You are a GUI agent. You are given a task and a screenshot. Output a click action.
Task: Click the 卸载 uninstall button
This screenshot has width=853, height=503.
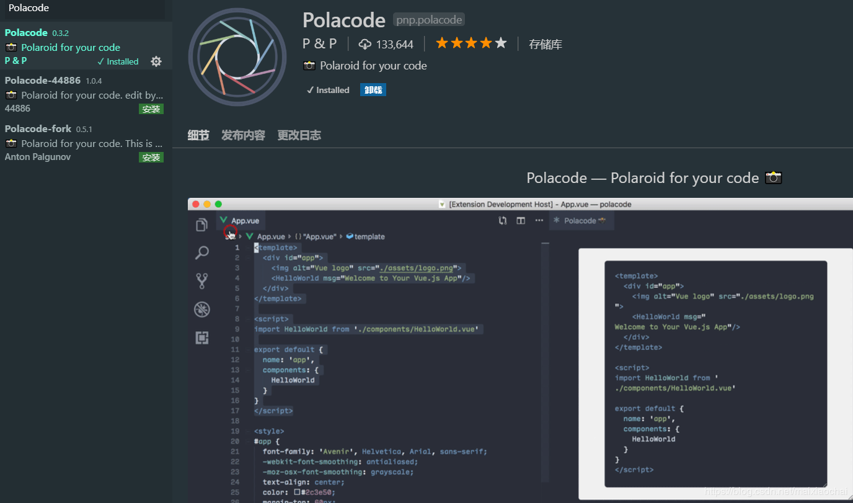tap(373, 90)
